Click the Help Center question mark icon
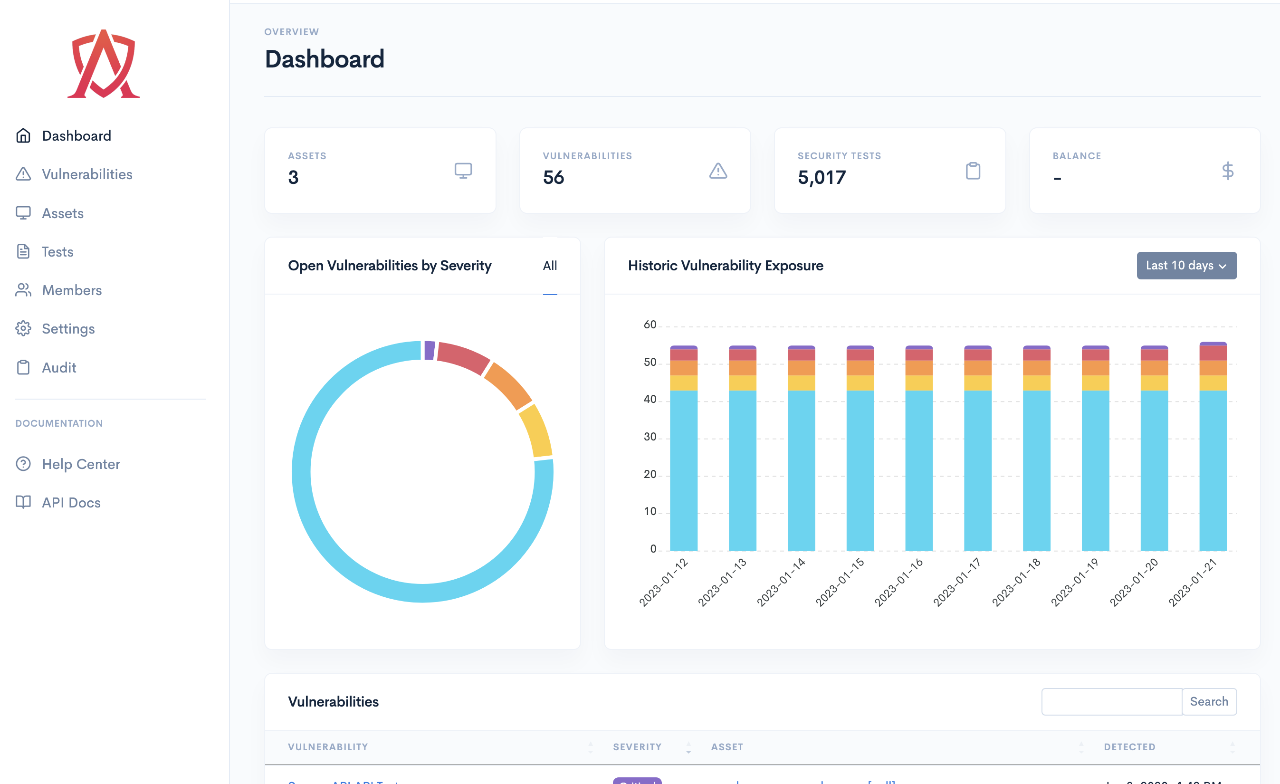 tap(23, 463)
